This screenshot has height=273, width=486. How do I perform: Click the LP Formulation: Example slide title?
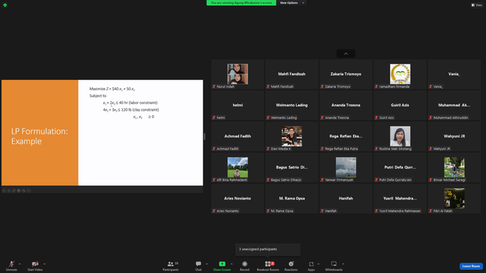pyautogui.click(x=39, y=136)
